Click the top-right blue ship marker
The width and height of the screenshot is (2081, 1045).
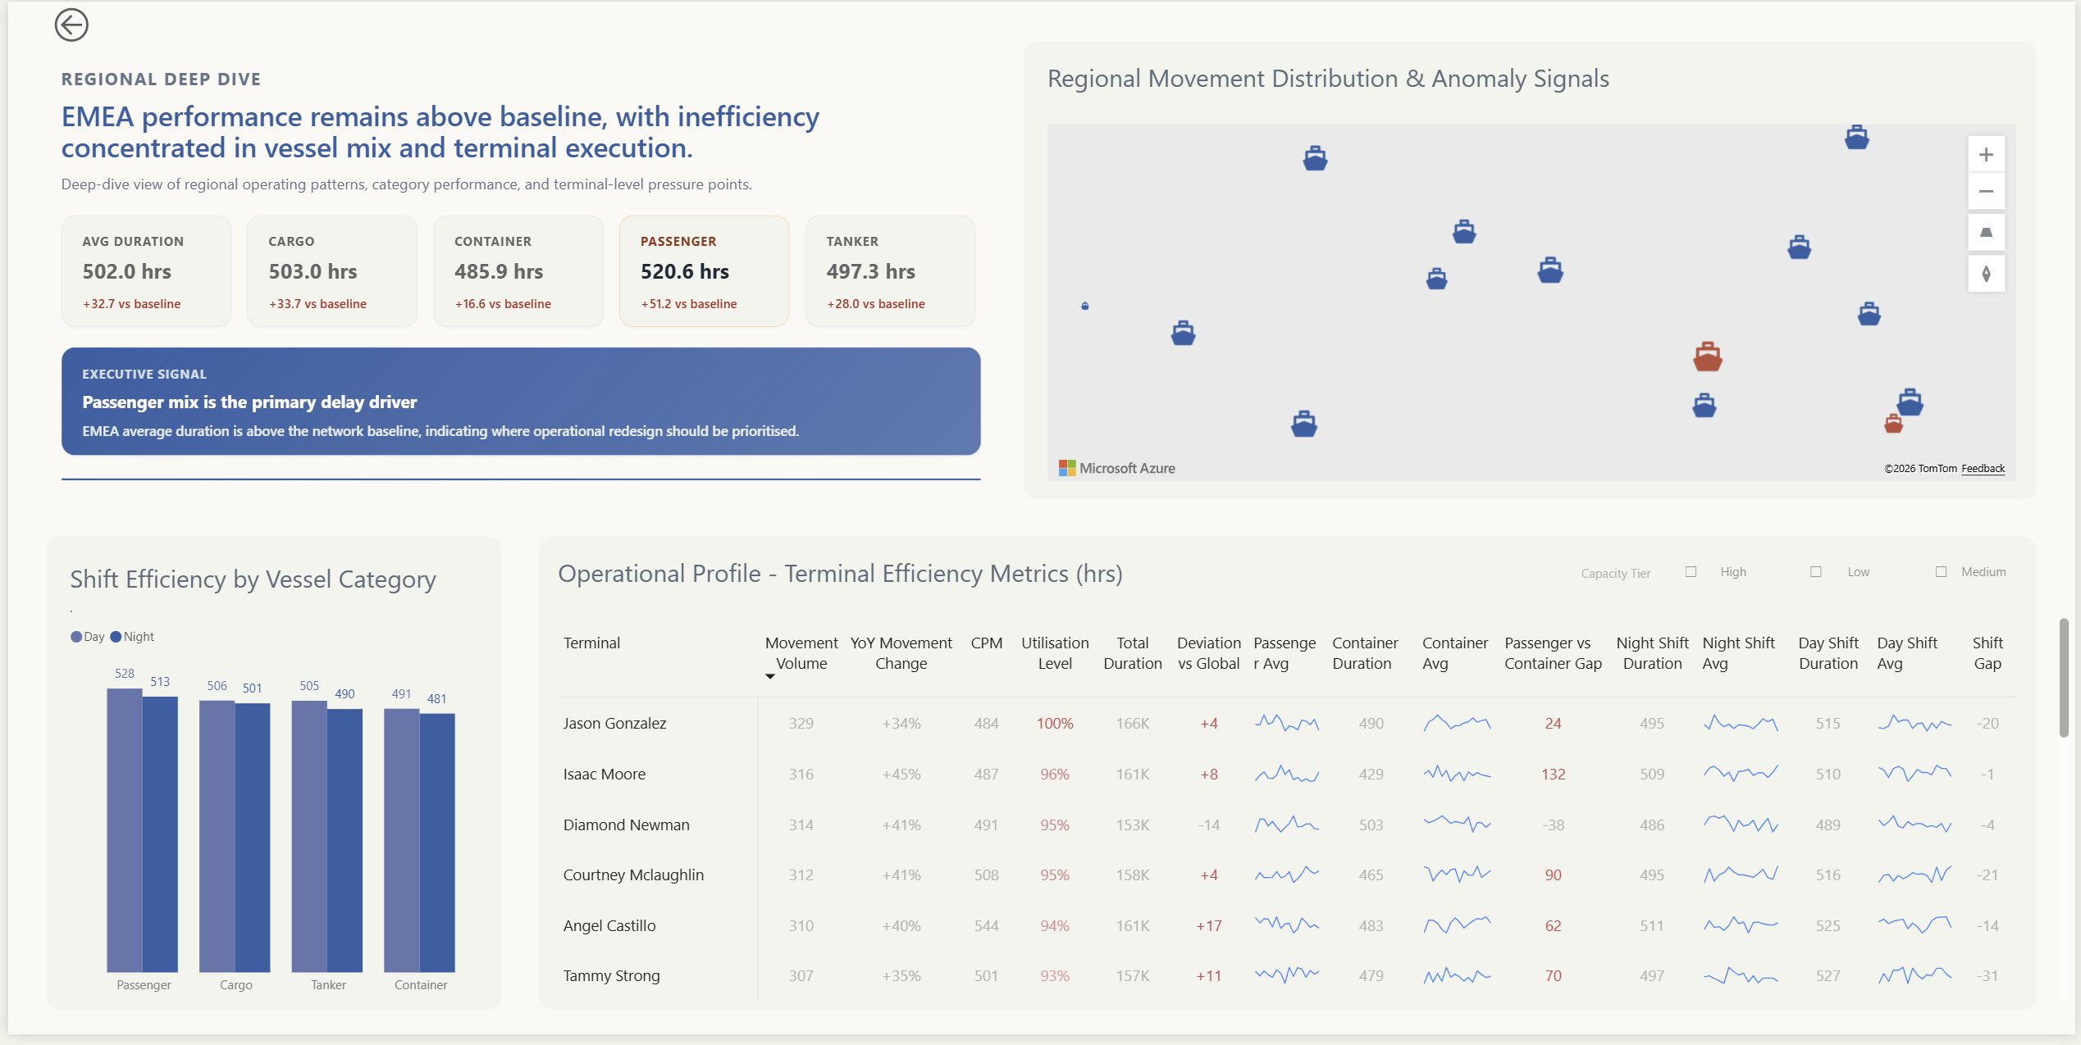[1856, 137]
